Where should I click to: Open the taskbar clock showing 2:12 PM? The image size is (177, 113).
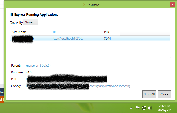(x=164, y=108)
